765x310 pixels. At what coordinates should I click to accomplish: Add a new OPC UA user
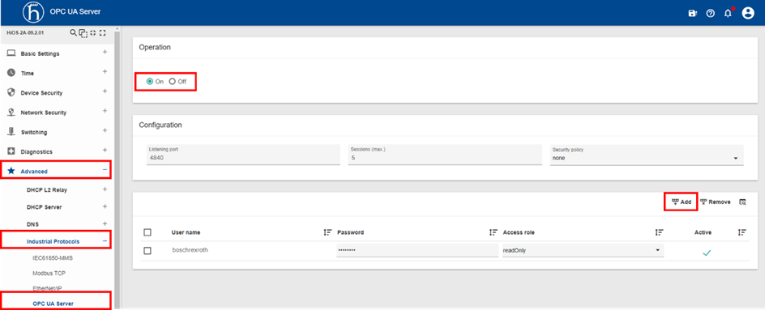pyautogui.click(x=681, y=202)
